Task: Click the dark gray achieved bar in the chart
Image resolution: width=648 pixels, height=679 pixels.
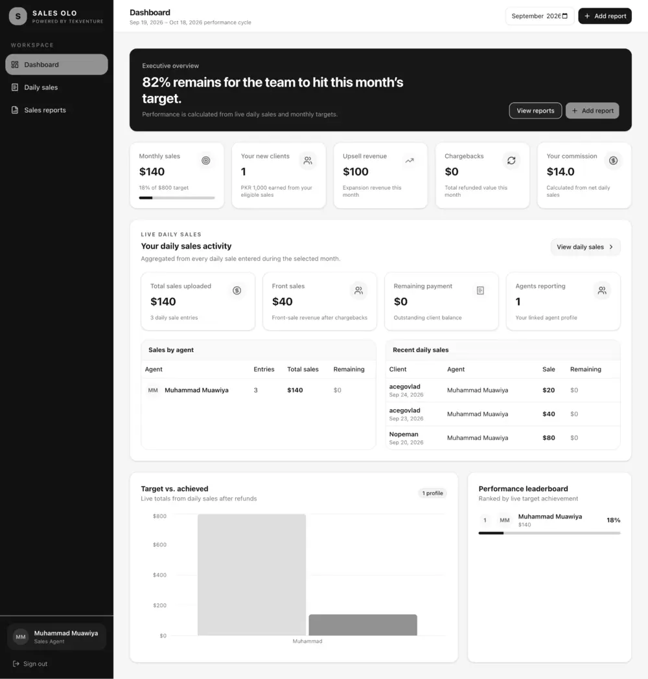Action: 363,625
